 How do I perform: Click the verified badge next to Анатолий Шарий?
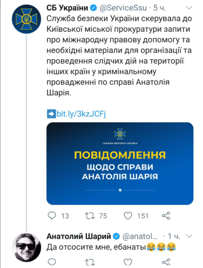(116, 237)
